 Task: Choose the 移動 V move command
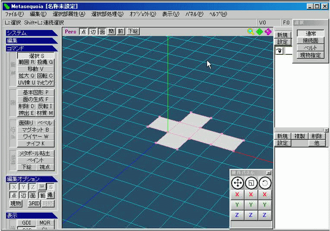(x=36, y=69)
